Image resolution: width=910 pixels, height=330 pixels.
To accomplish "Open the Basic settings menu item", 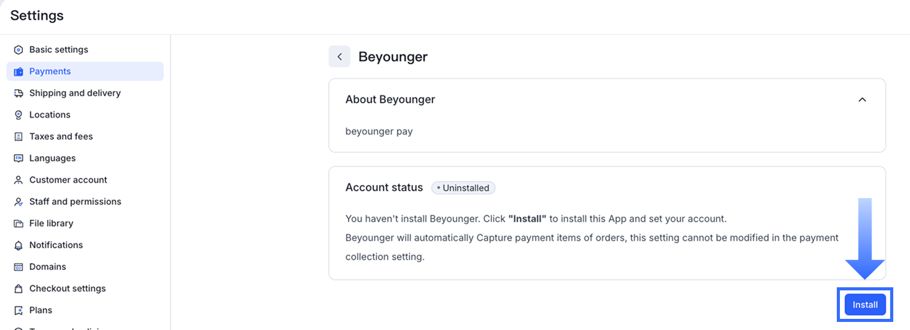I will pyautogui.click(x=59, y=50).
